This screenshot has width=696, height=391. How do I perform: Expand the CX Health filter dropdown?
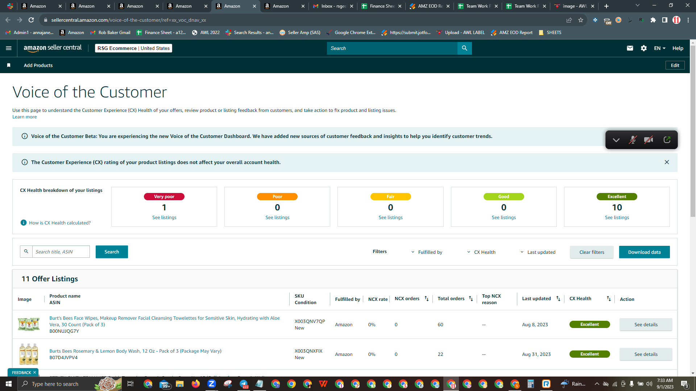(481, 252)
